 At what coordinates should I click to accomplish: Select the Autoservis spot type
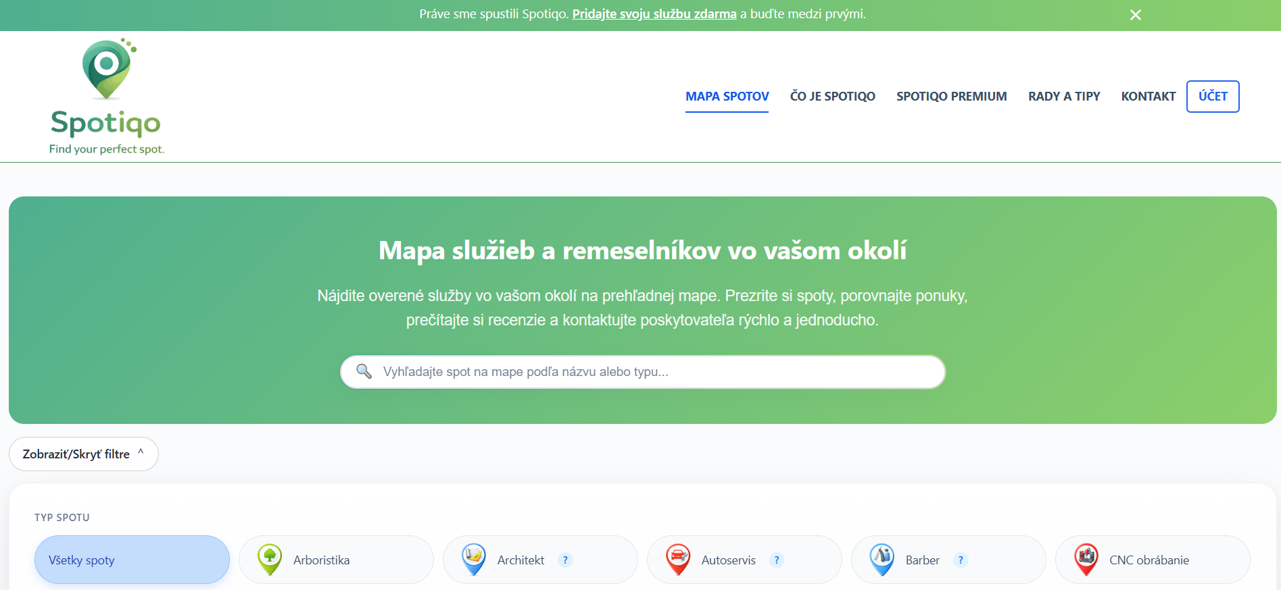(744, 560)
